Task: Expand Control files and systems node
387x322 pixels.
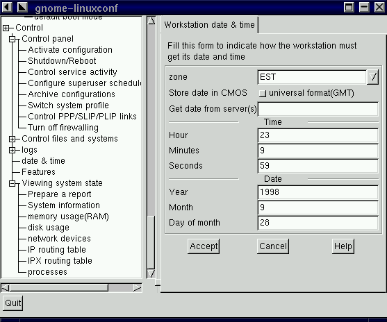Action: pos(12,139)
